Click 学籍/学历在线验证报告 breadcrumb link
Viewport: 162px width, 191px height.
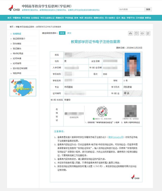tap(25, 26)
